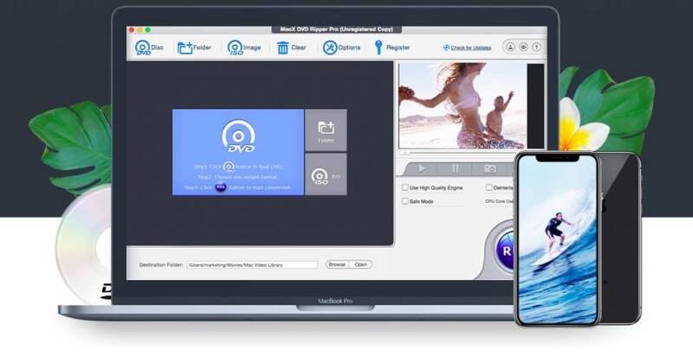Click the eye icon in the toolbar
This screenshot has width=693, height=362.
[x=523, y=47]
